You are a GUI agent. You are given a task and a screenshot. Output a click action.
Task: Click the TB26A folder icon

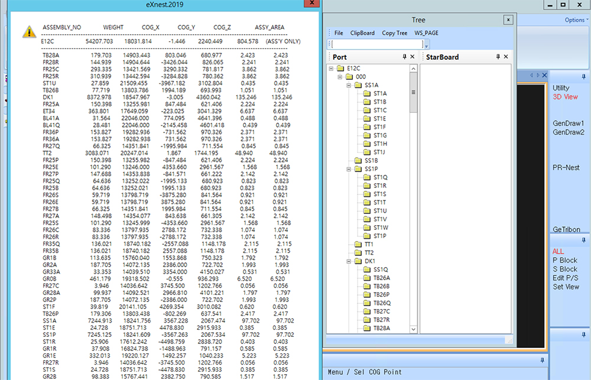[x=367, y=278]
